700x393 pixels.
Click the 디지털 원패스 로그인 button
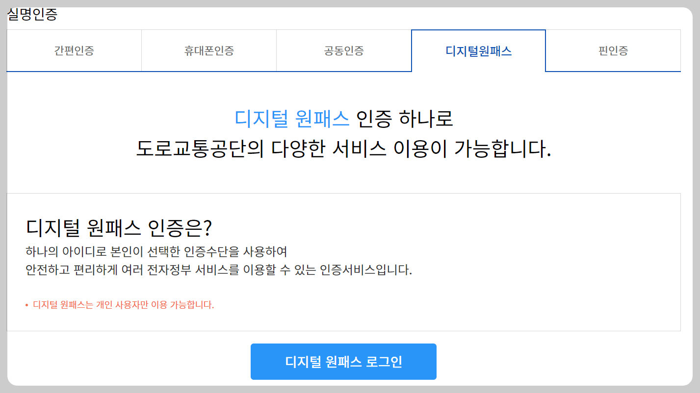[x=343, y=361]
